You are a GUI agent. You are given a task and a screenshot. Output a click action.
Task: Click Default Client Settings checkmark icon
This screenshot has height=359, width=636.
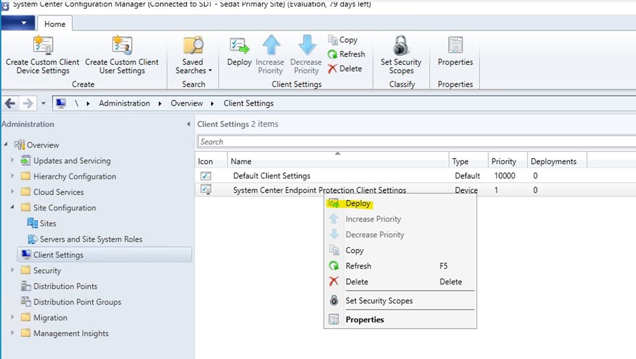(206, 176)
